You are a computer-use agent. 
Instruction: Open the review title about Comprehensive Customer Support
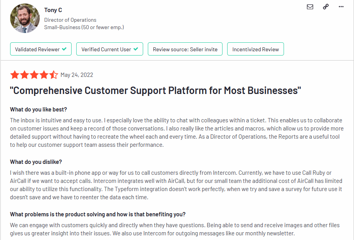[x=155, y=90]
